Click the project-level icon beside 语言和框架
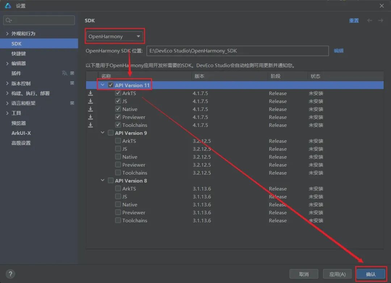 pos(72,103)
